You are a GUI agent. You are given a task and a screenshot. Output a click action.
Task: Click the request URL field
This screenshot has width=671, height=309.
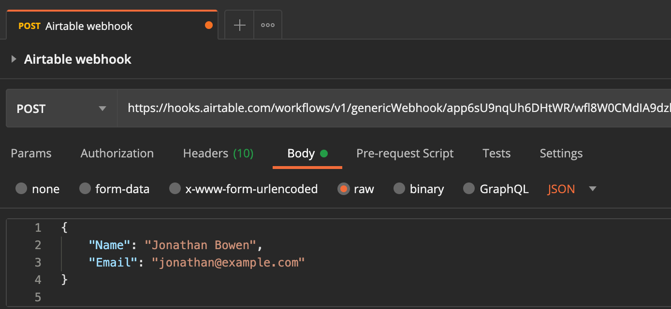pos(394,109)
